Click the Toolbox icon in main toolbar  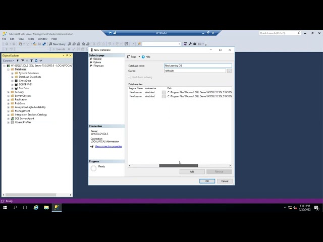pyautogui.click(x=195, y=44)
